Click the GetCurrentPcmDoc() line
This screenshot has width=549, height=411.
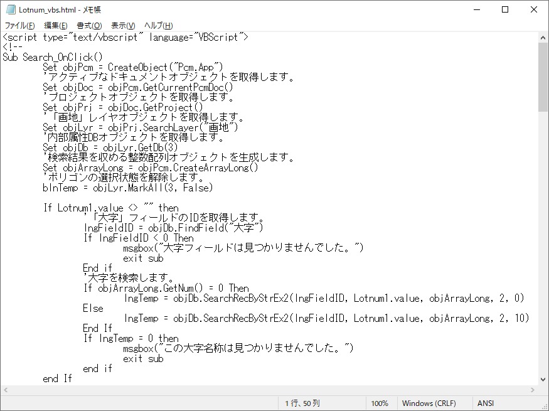click(137, 87)
